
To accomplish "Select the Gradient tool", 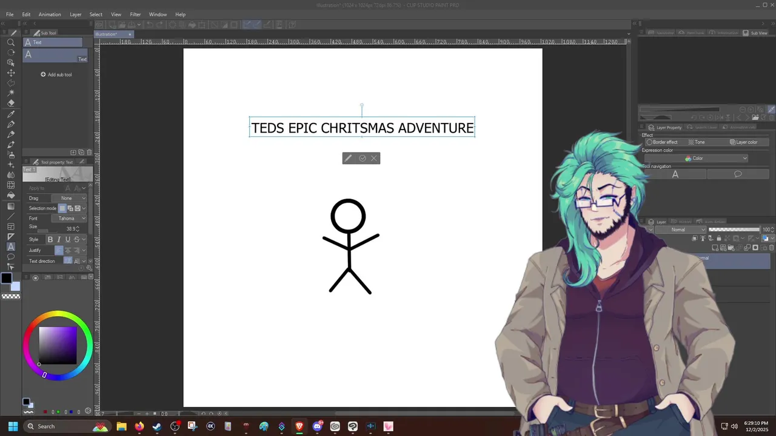I will tap(11, 206).
